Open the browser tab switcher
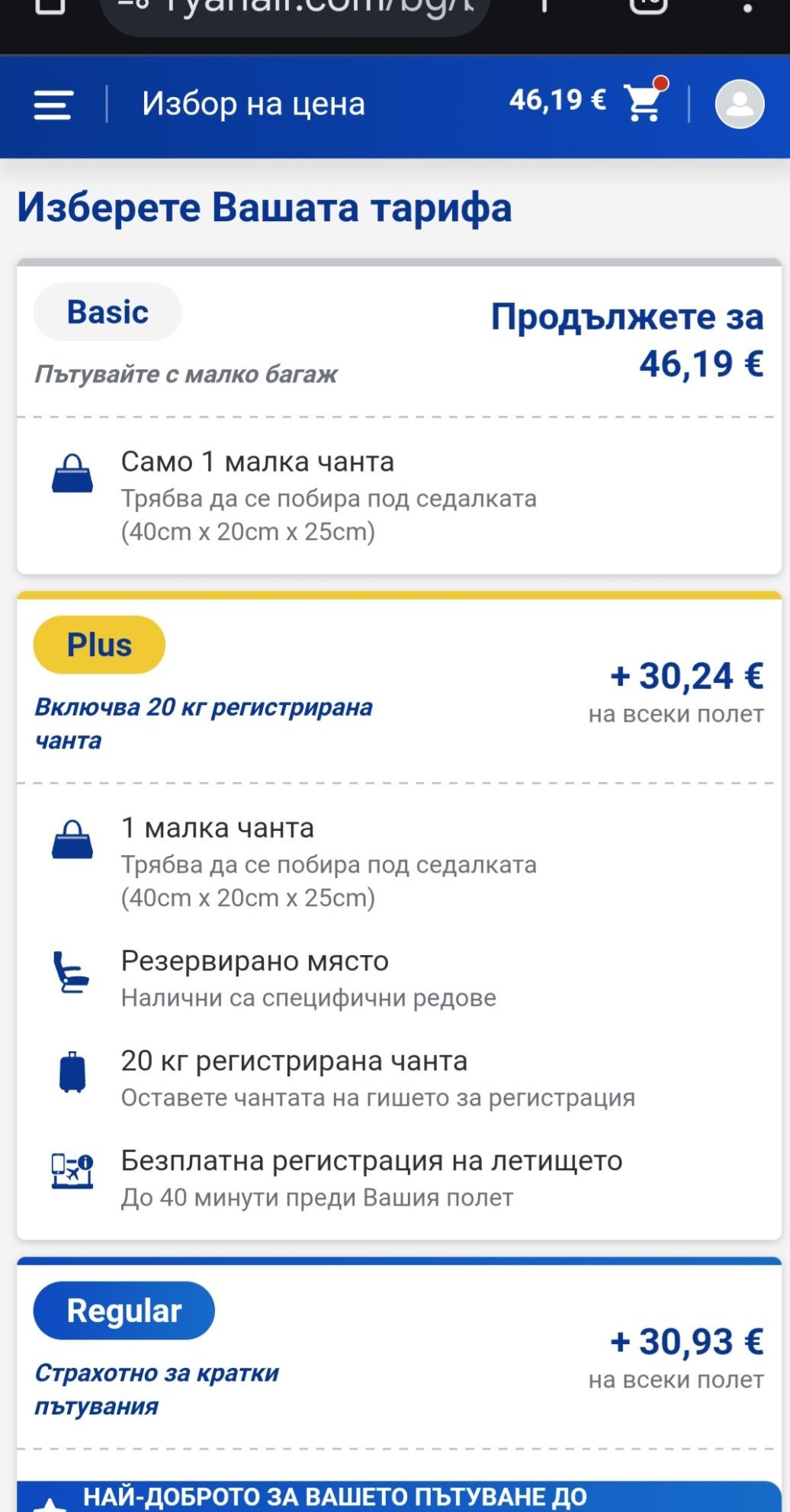Screen dimensions: 790x1512 coord(648,6)
